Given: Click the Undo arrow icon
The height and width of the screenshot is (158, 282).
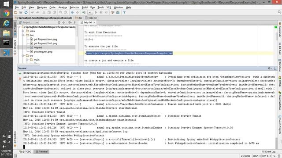Looking at the screenshot, I should point(32,12).
